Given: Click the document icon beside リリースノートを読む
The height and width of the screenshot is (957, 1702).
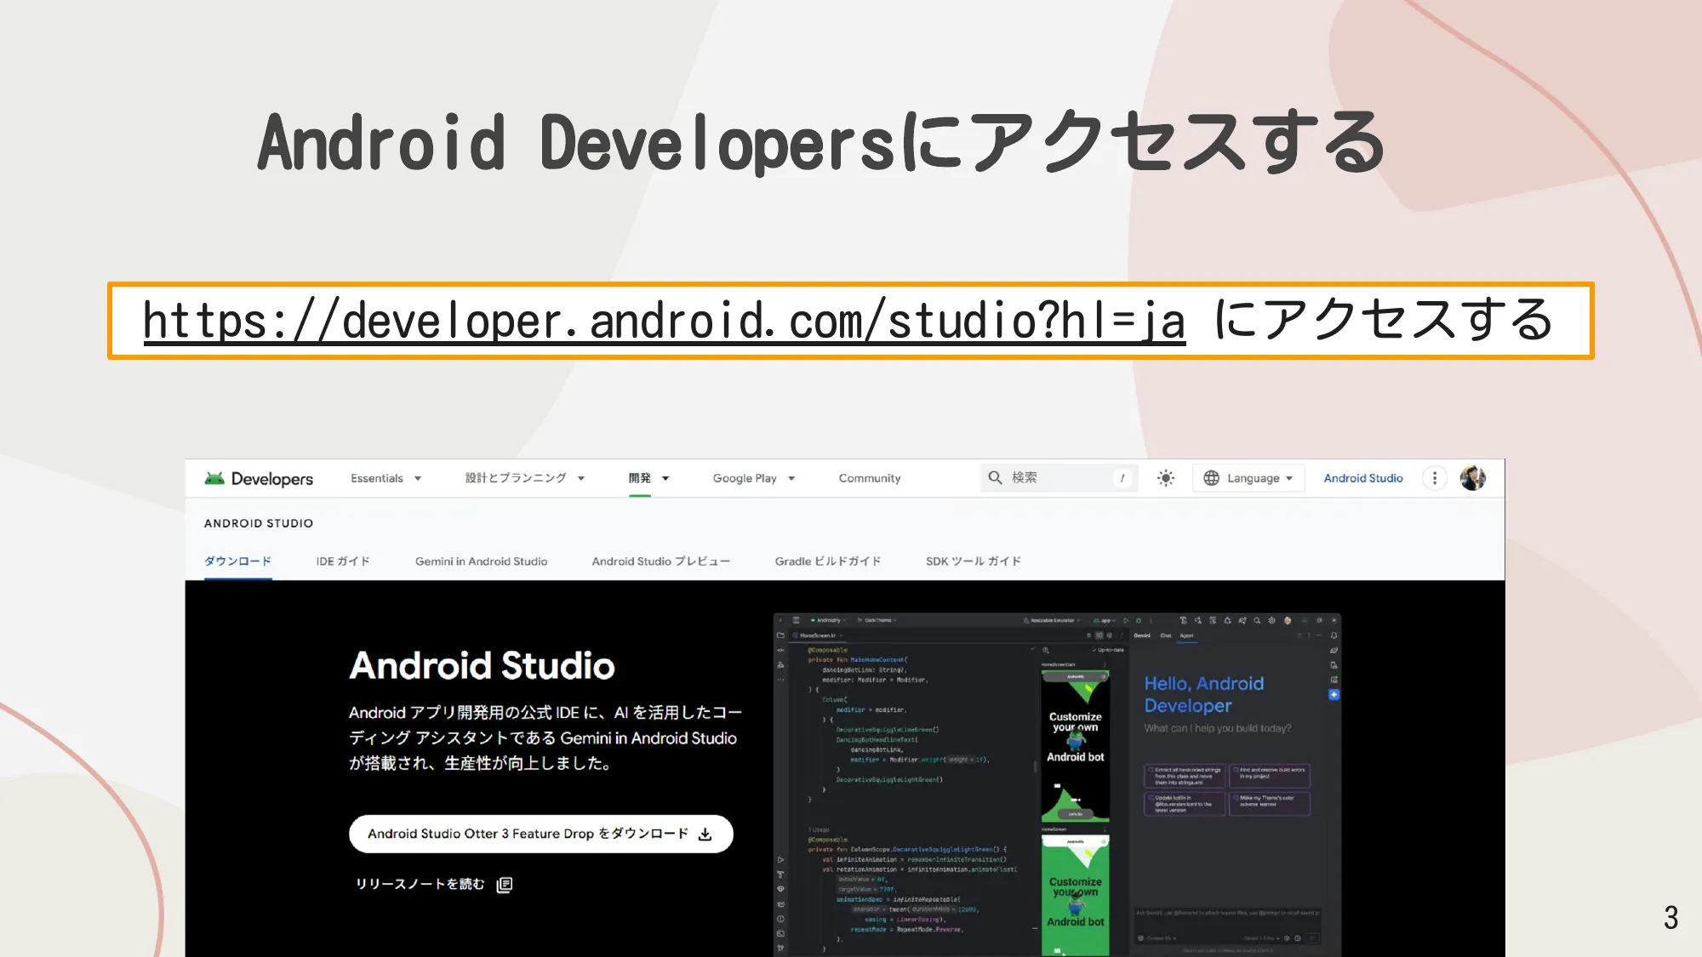Looking at the screenshot, I should pos(505,885).
